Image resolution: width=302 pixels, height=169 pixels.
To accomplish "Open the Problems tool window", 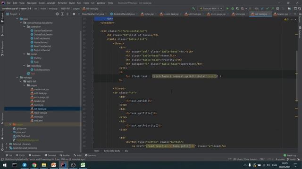I will [x=34, y=155].
